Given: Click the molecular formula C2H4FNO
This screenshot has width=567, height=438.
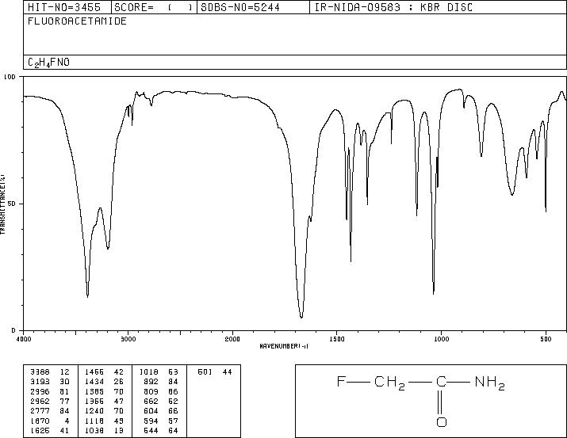Looking at the screenshot, I should pos(48,63).
